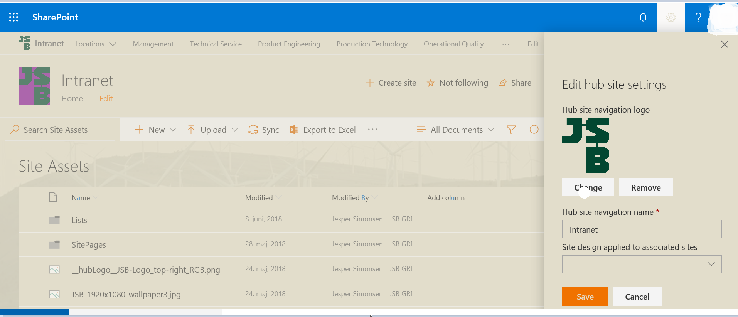Save the hub site settings
The image size is (738, 317).
[x=585, y=297]
